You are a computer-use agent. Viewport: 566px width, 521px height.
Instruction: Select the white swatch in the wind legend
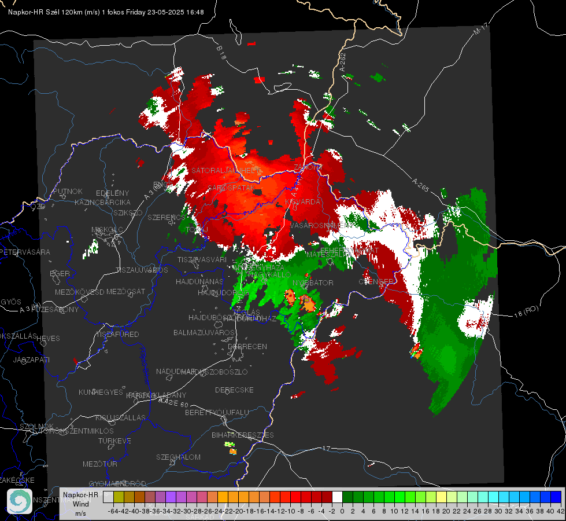pyautogui.click(x=337, y=497)
